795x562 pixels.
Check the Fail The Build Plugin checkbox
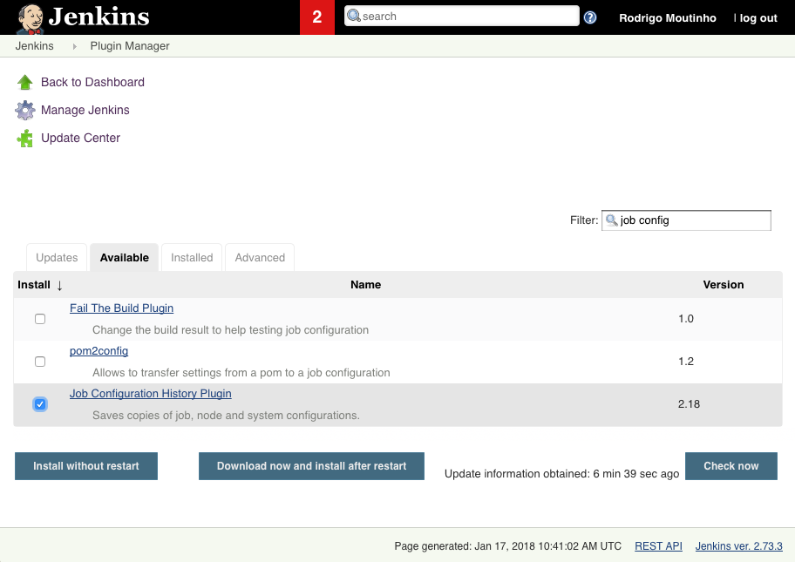40,319
